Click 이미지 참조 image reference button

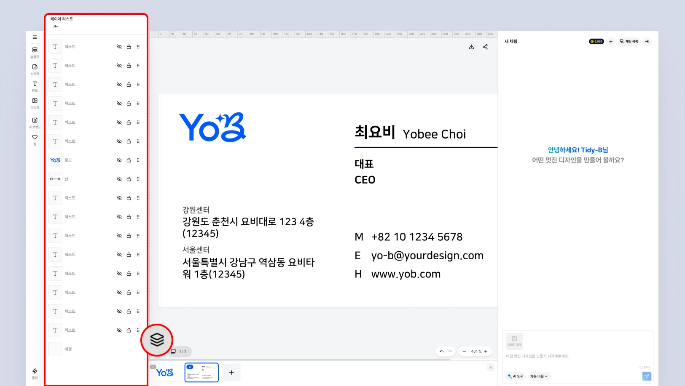pyautogui.click(x=514, y=341)
